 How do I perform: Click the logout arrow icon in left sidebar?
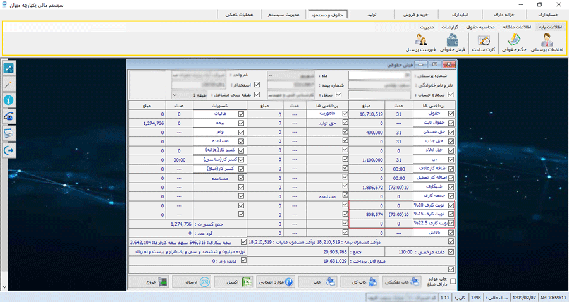(9, 150)
